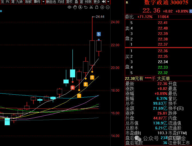
Task: Click the red B buy signal marker
Action: click(x=73, y=87)
